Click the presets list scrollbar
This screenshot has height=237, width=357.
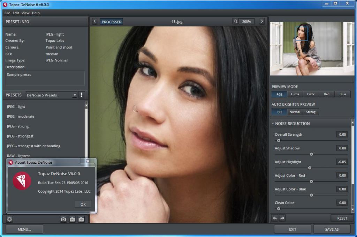86,129
